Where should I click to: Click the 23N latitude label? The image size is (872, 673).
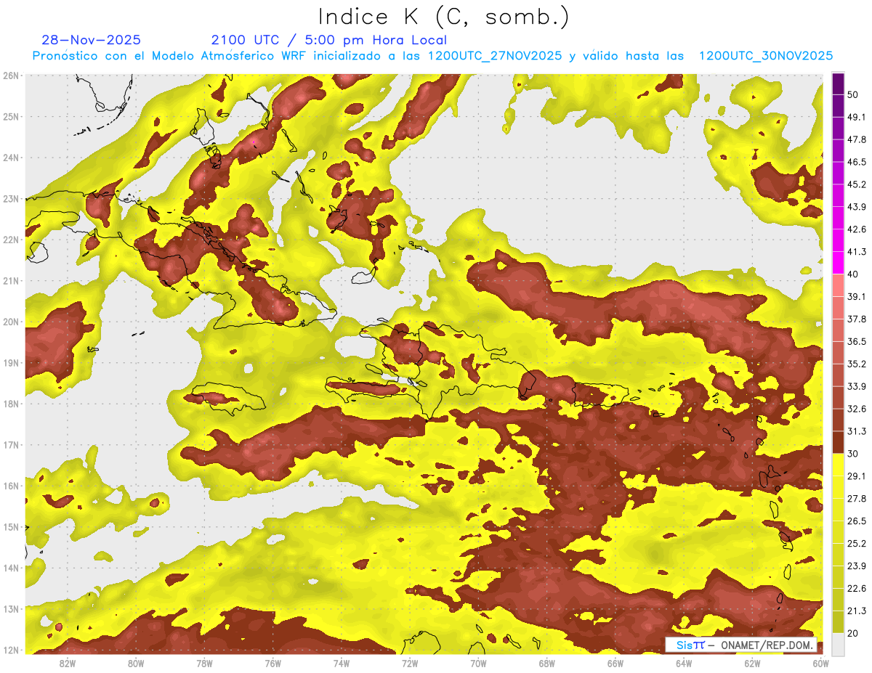[10, 198]
